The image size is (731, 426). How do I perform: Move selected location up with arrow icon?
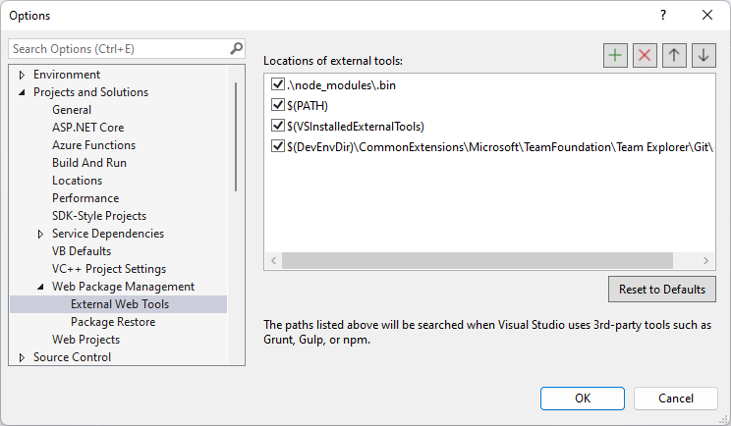coord(674,56)
